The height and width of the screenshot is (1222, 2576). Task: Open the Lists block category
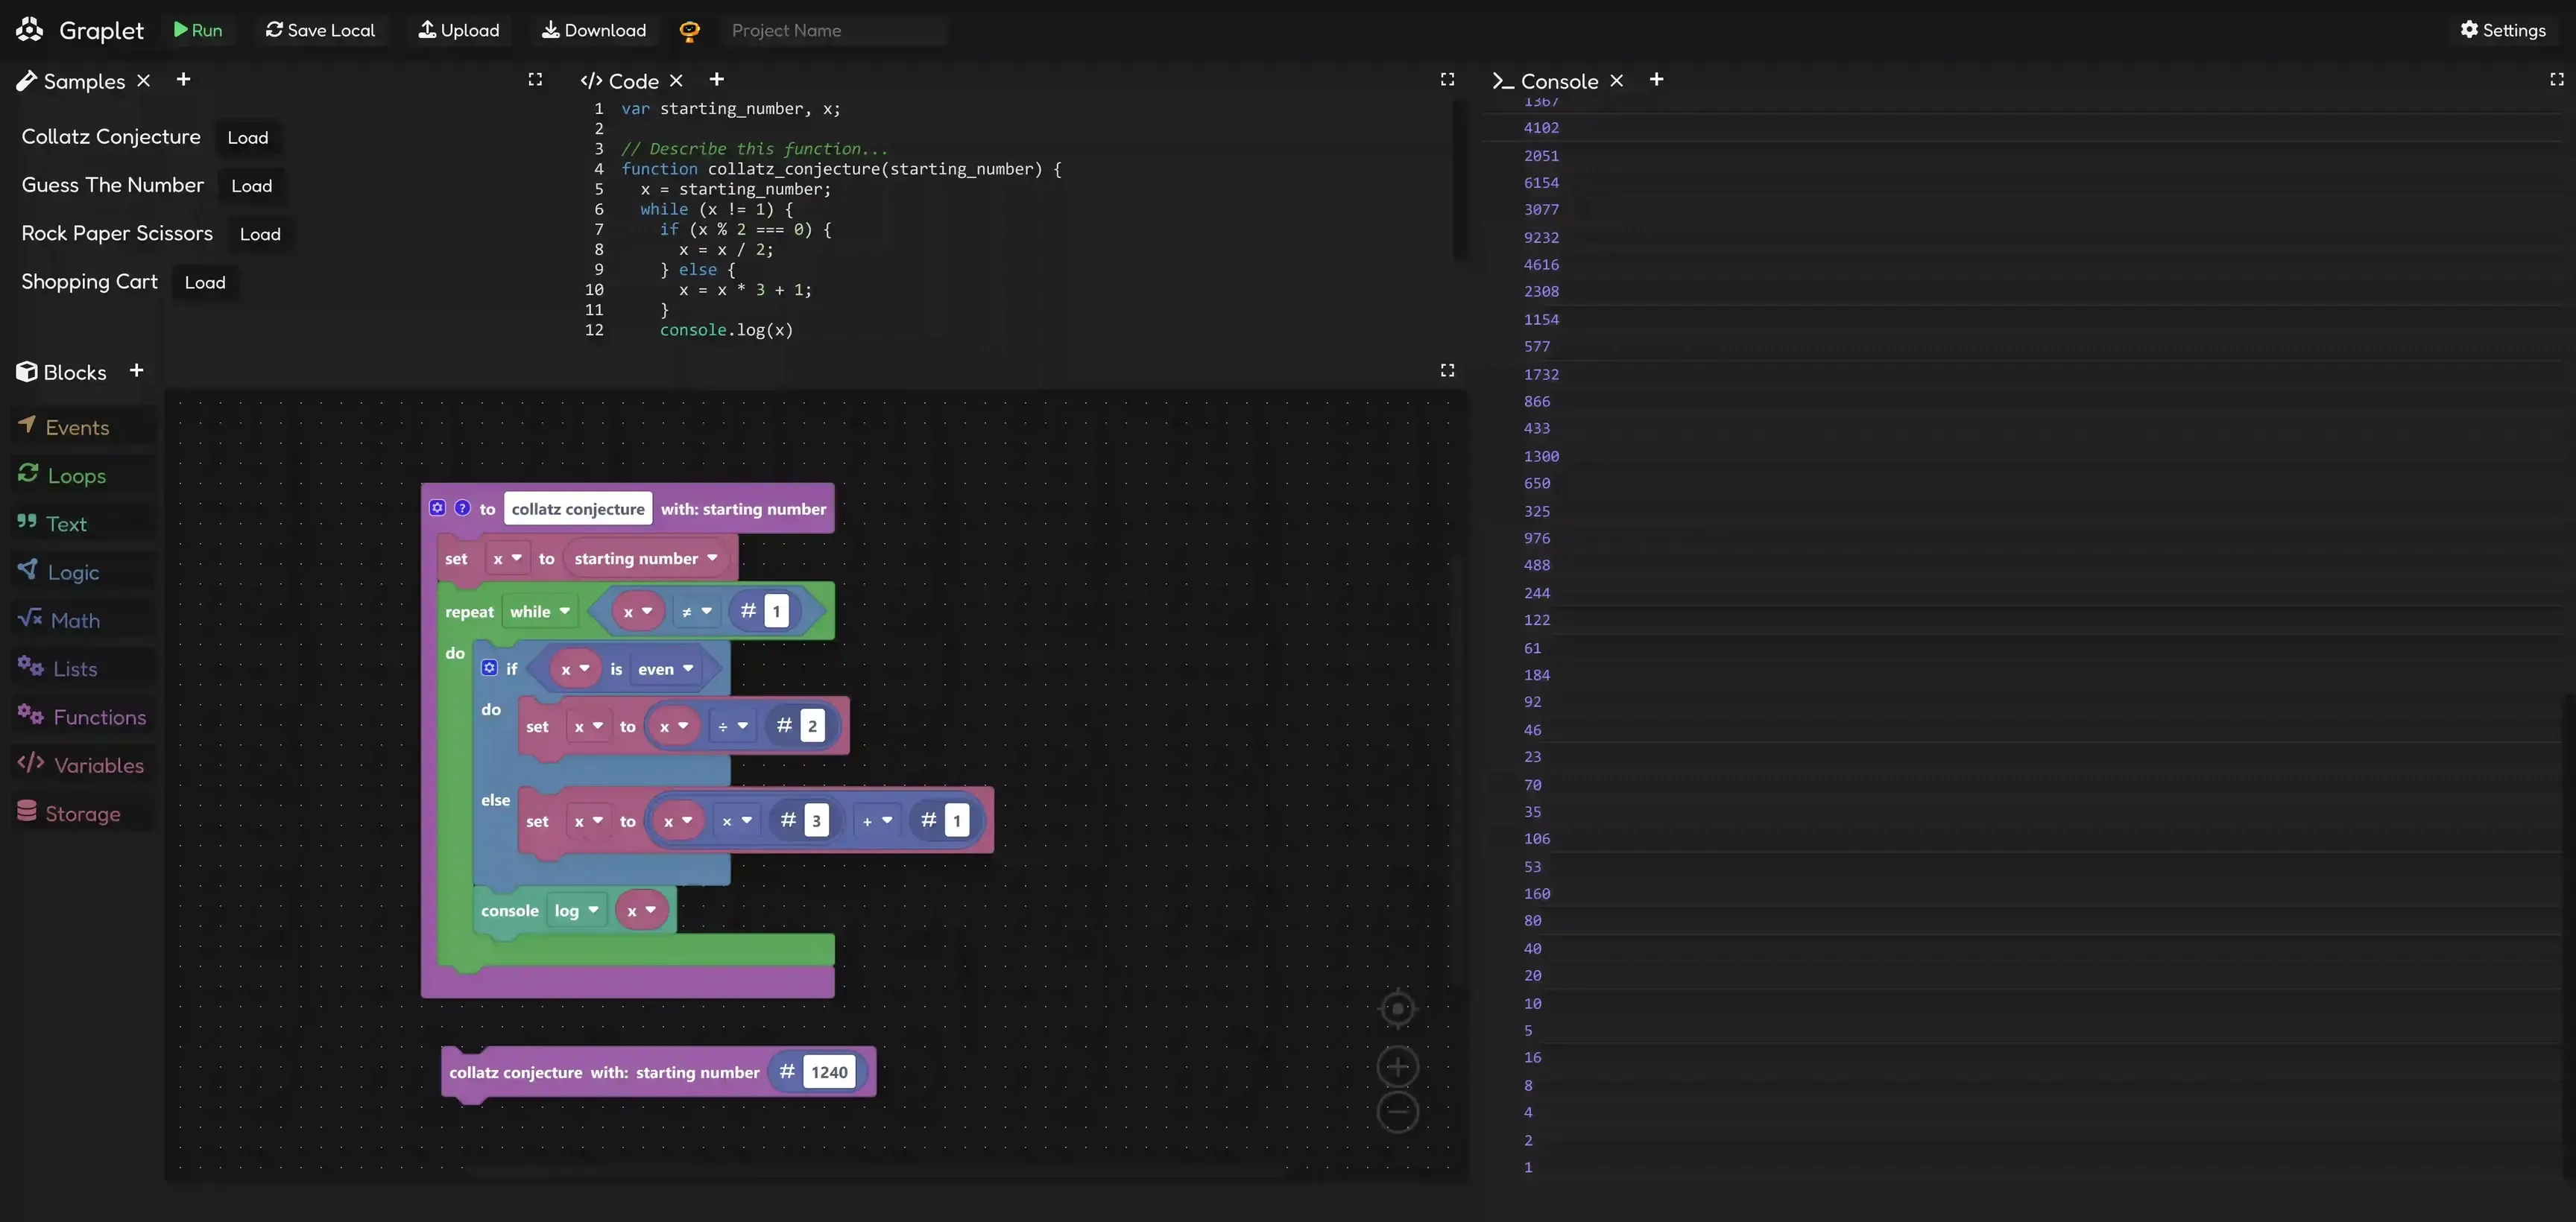tap(84, 668)
